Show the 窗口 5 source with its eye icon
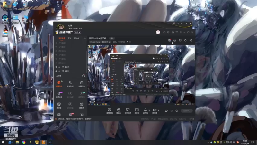The width and height of the screenshot is (257, 145). [x=56, y=43]
